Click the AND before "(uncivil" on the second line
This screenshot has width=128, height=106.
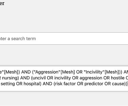(x=25, y=78)
